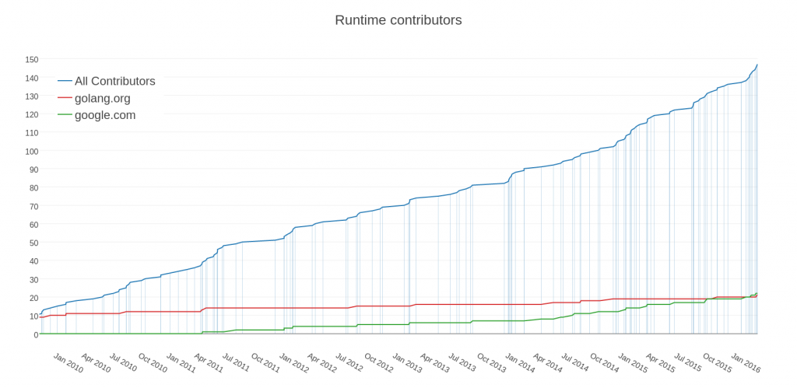Click the Jan 2011 x-axis label
This screenshot has width=797, height=388.
tap(181, 363)
